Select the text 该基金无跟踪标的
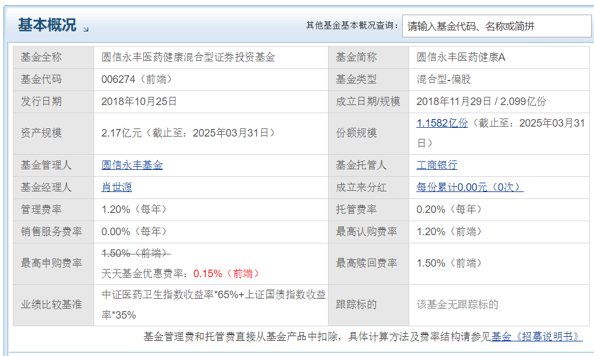Image resolution: width=594 pixels, height=356 pixels. click(x=457, y=304)
